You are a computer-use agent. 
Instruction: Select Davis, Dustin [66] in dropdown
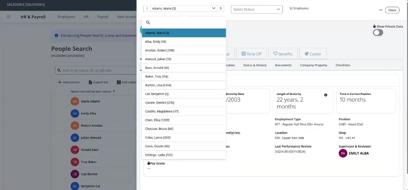(184, 146)
